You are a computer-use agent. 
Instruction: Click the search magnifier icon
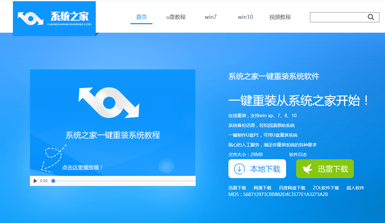(371, 17)
